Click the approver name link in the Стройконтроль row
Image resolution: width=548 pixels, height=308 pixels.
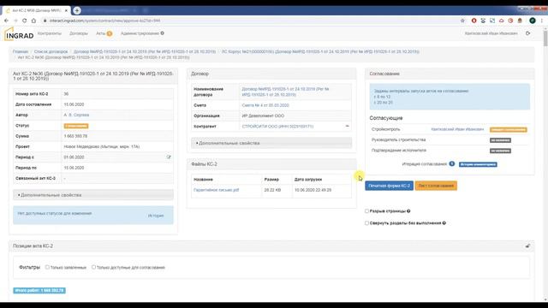pos(457,129)
